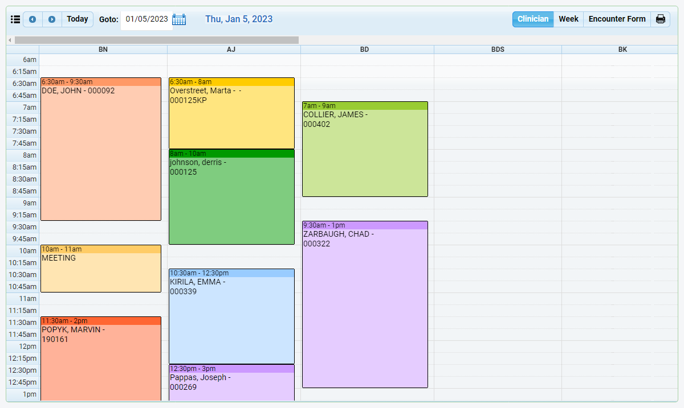Screen dimensions: 684x408
Task: Select the COLLIER, JAMES appointment block
Action: point(365,148)
